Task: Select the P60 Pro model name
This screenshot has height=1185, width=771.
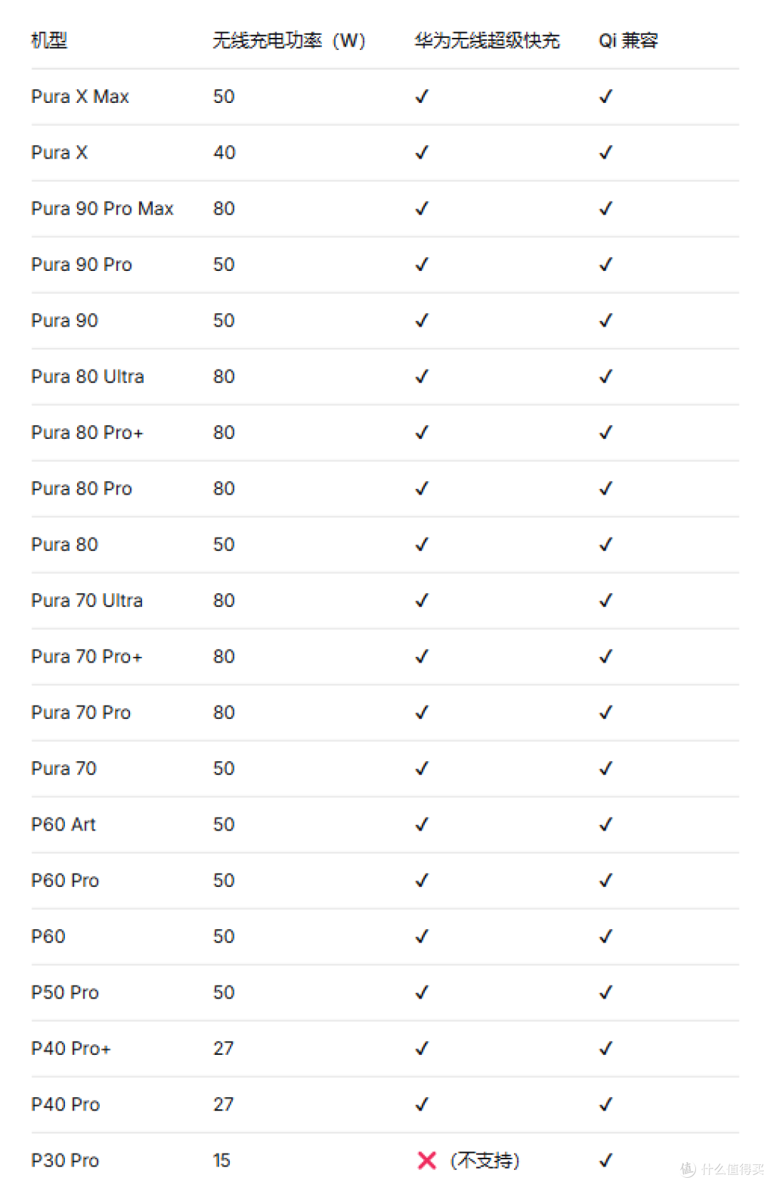Action: point(65,880)
